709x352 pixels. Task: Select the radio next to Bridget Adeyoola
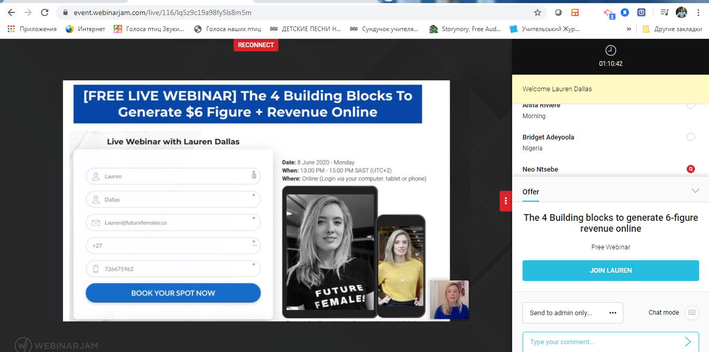coord(691,137)
